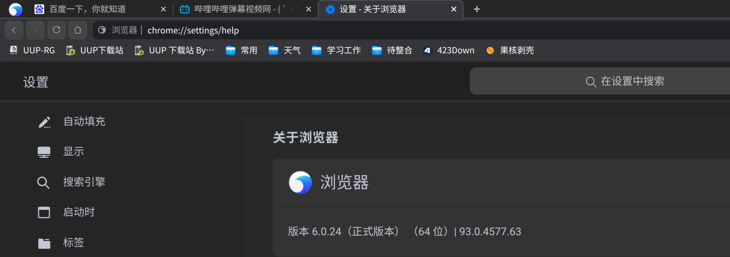
Task: Focus the address bar showing chrome://settings/help
Action: (411, 30)
